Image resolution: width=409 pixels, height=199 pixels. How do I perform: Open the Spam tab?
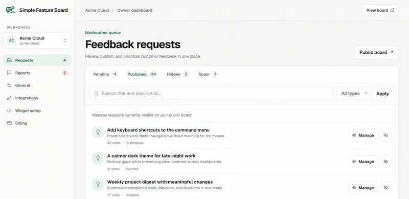208,74
